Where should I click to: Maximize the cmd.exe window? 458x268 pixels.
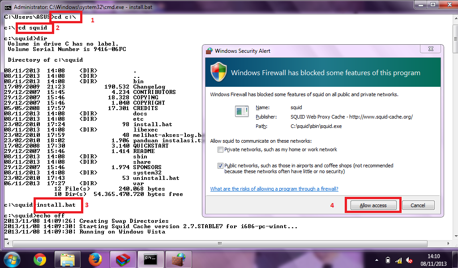coord(433,4)
